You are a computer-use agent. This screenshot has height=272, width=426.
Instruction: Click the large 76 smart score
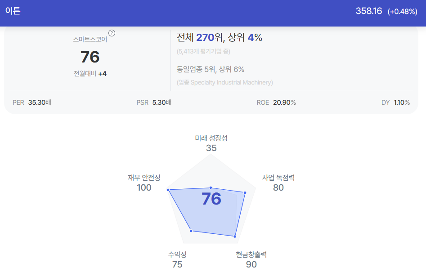coord(90,57)
